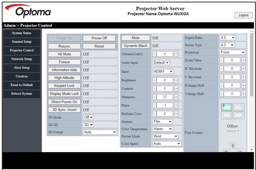
Task: Decrease V. Keystone with minus button
Action: point(221,77)
